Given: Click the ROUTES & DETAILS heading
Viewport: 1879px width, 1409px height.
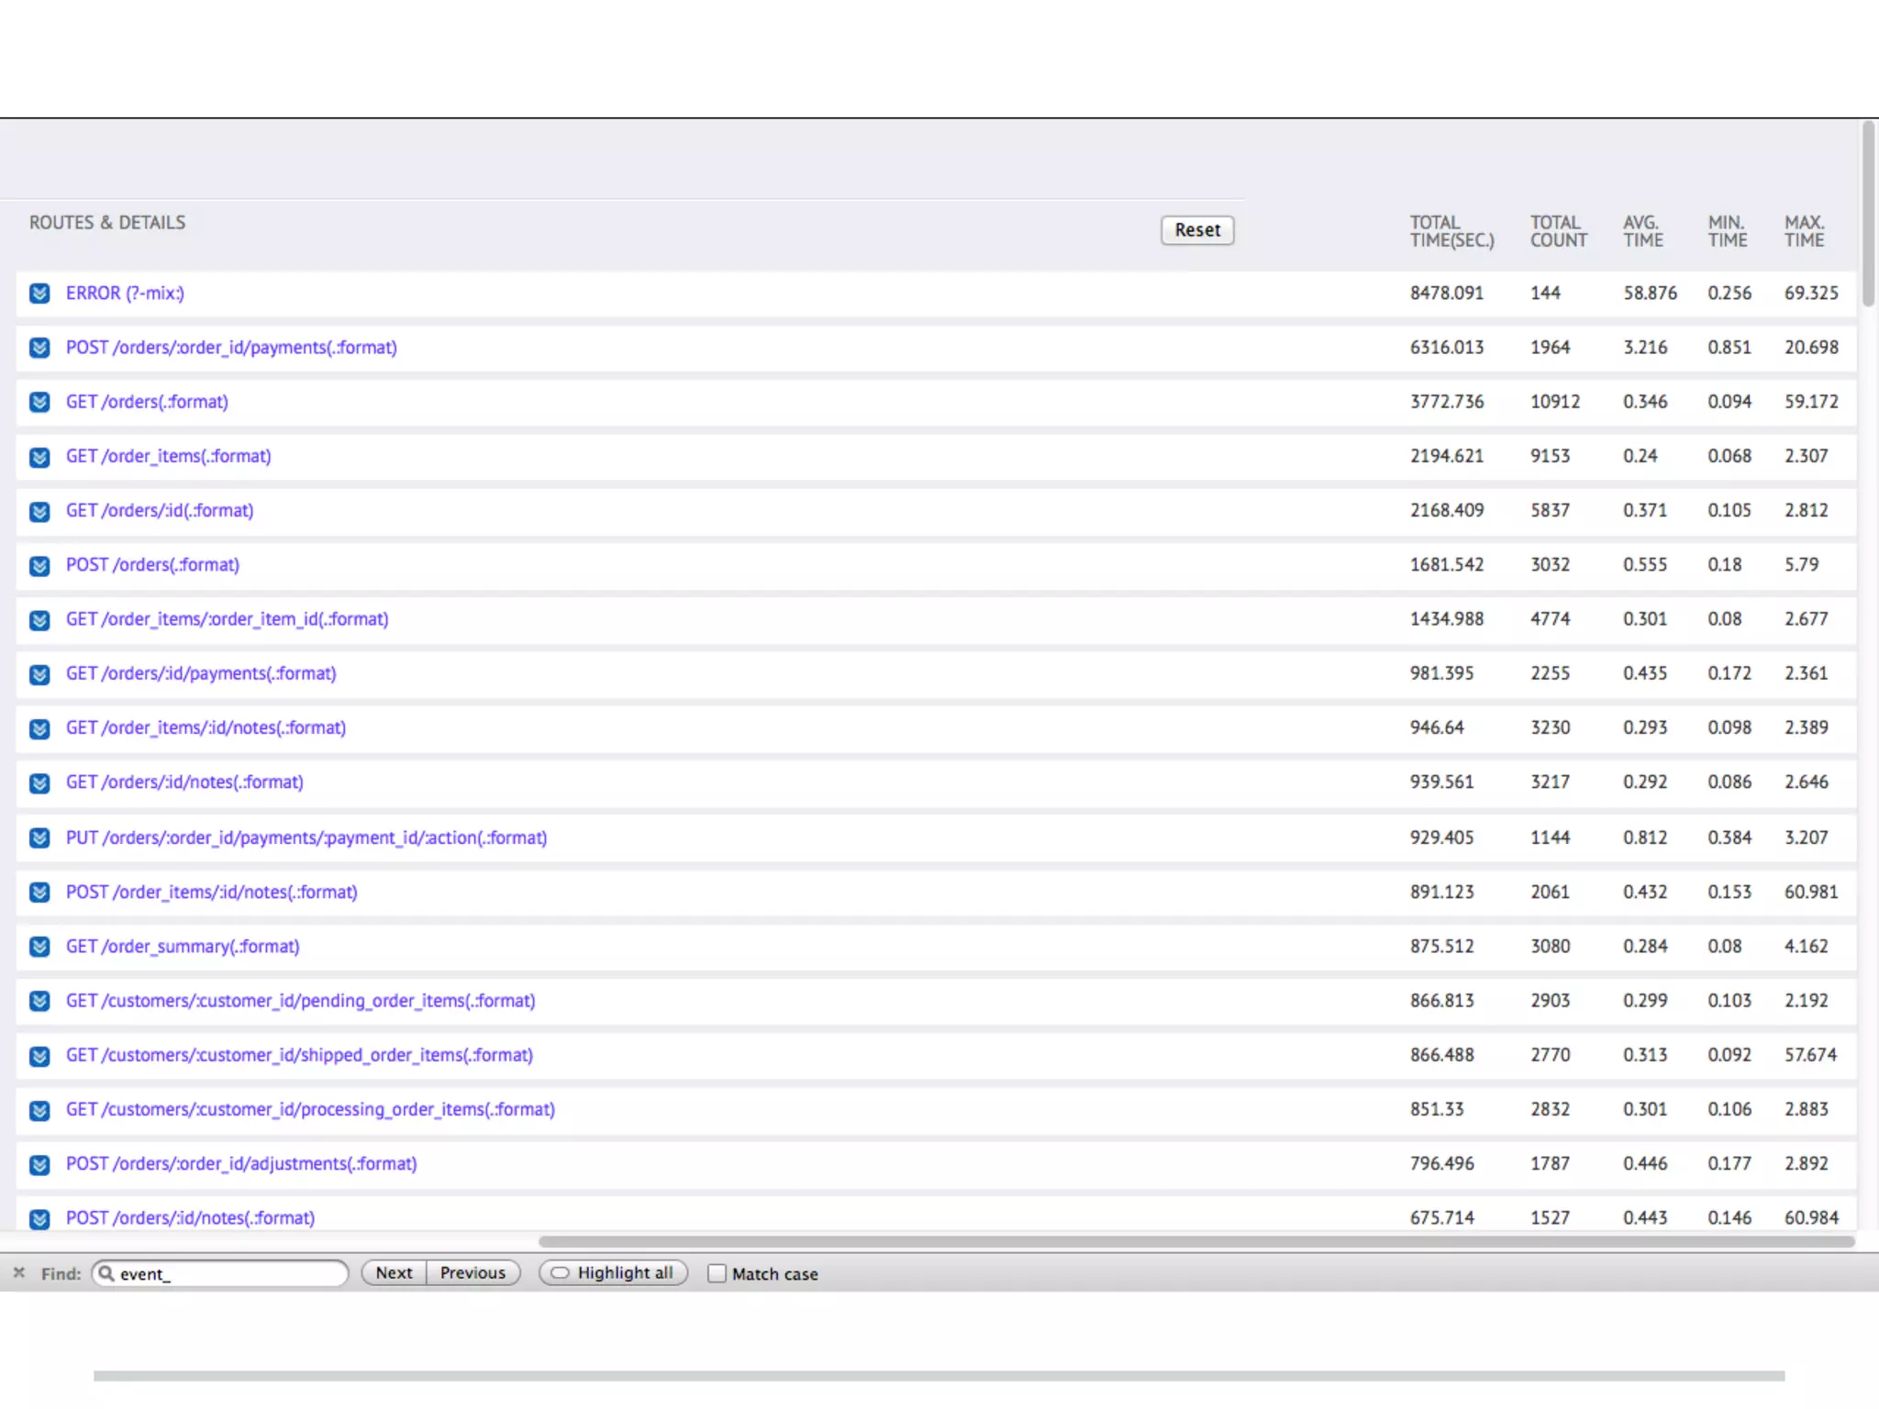Looking at the screenshot, I should [107, 223].
